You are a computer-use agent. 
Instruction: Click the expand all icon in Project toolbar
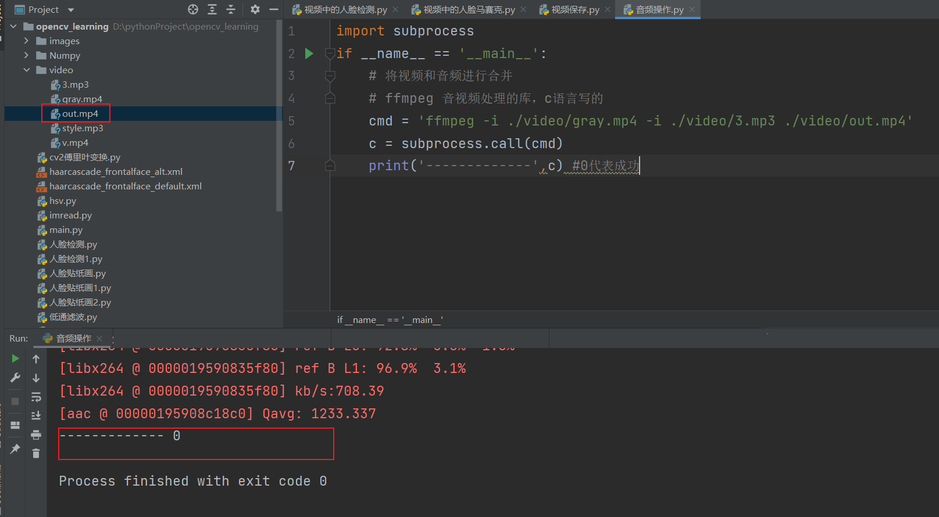click(x=212, y=9)
